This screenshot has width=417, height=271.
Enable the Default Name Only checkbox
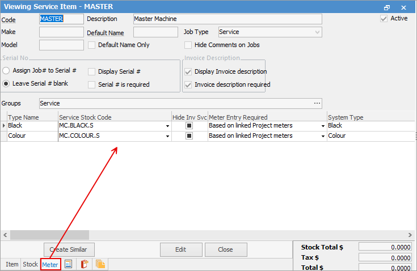[91, 45]
